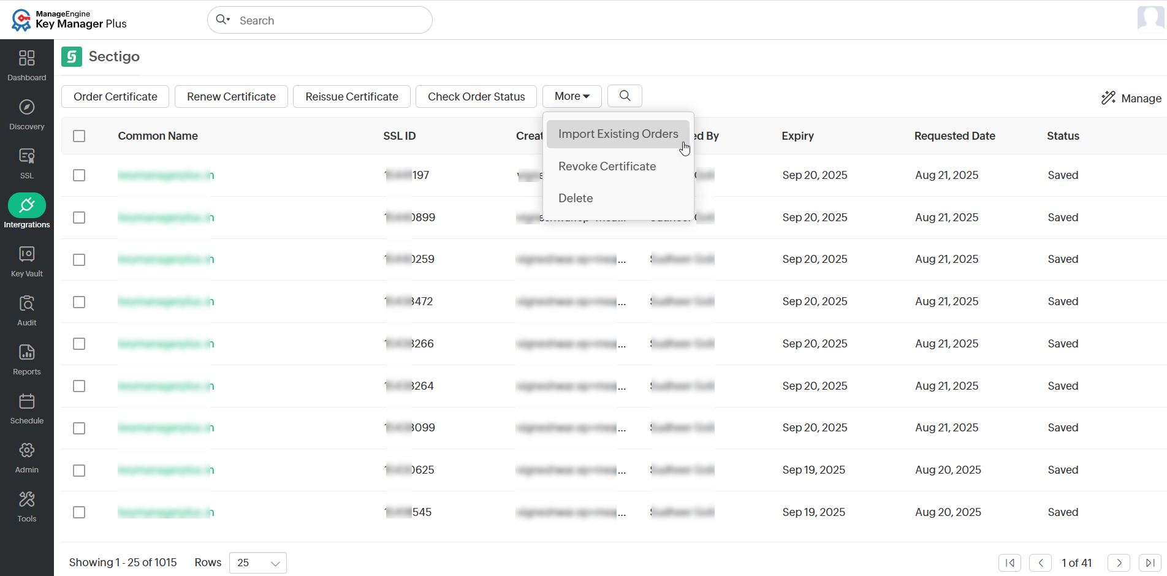This screenshot has width=1167, height=576.
Task: Check the row with SSL ID ending 625
Action: tap(79, 471)
